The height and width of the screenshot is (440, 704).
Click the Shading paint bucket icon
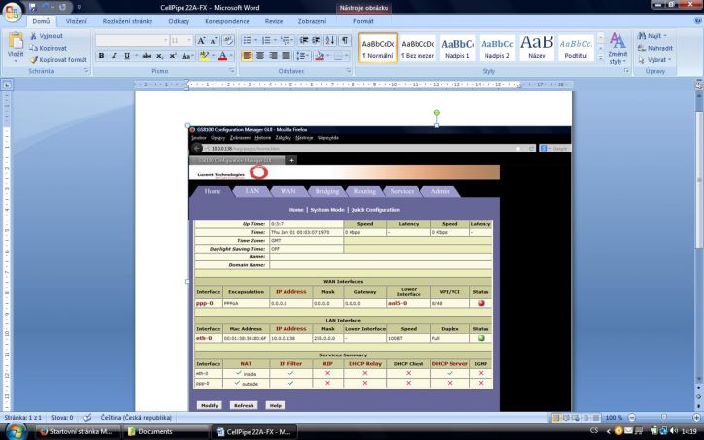pos(319,56)
